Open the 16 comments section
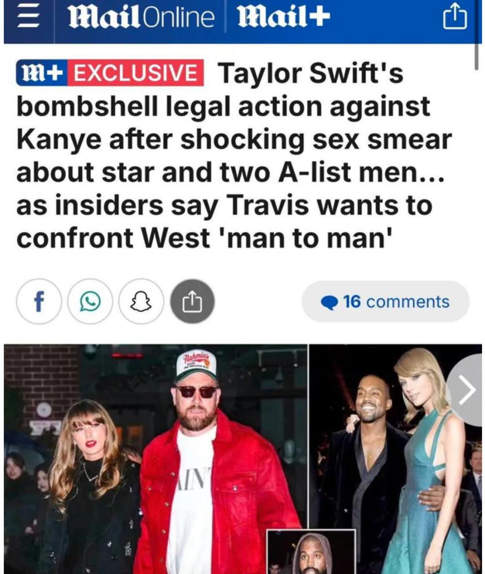 pos(385,302)
